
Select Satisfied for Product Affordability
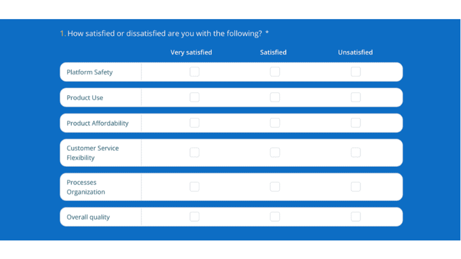click(x=275, y=123)
